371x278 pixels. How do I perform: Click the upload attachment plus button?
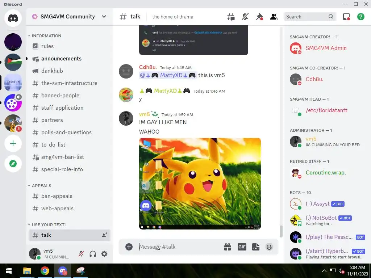[129, 247]
